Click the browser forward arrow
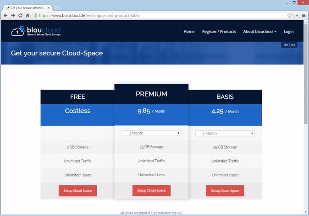Image resolution: width=309 pixels, height=216 pixels. point(13,16)
